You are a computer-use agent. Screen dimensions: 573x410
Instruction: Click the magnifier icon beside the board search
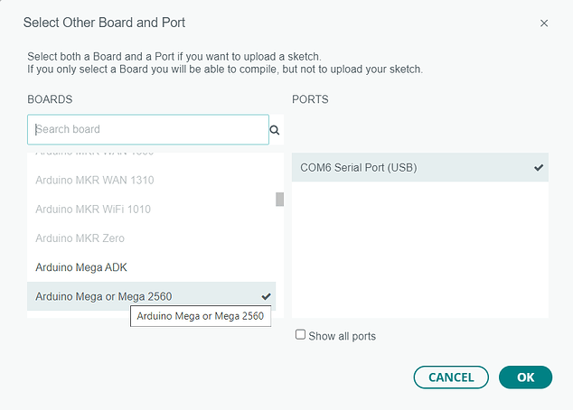pos(275,130)
